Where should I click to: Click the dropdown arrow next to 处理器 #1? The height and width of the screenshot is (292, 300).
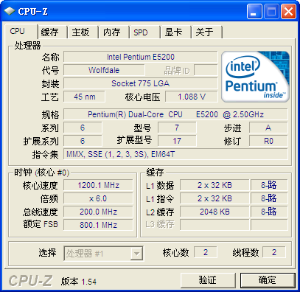(x=136, y=254)
